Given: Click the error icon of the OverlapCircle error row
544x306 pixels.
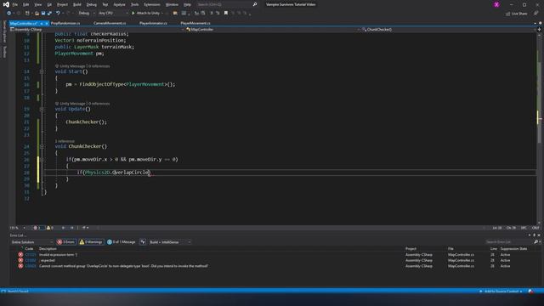Looking at the screenshot, I should pos(20,266).
